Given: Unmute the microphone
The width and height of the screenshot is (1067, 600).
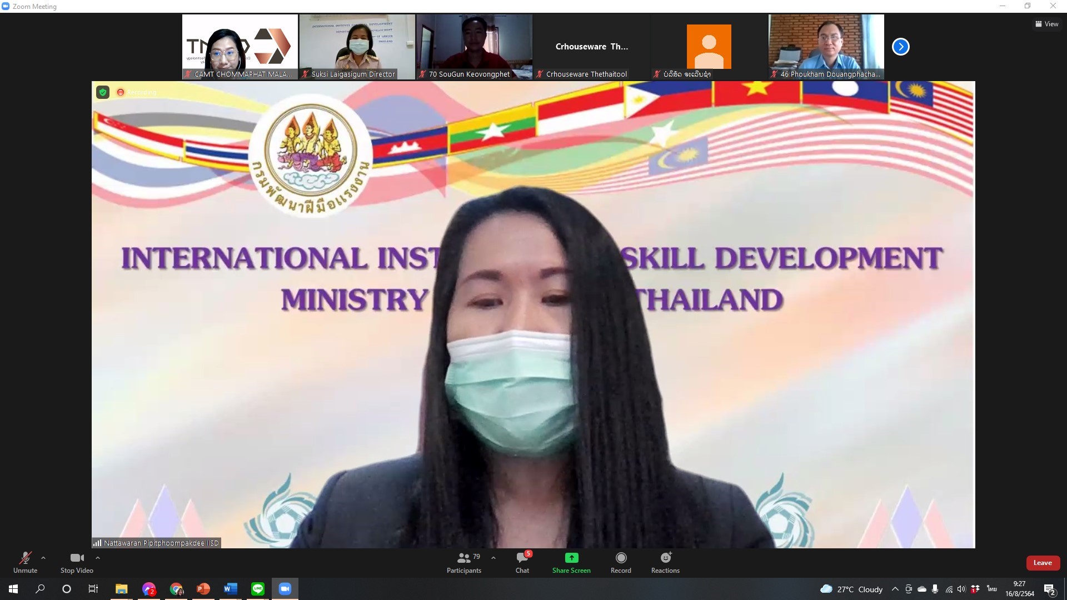Looking at the screenshot, I should pos(25,562).
